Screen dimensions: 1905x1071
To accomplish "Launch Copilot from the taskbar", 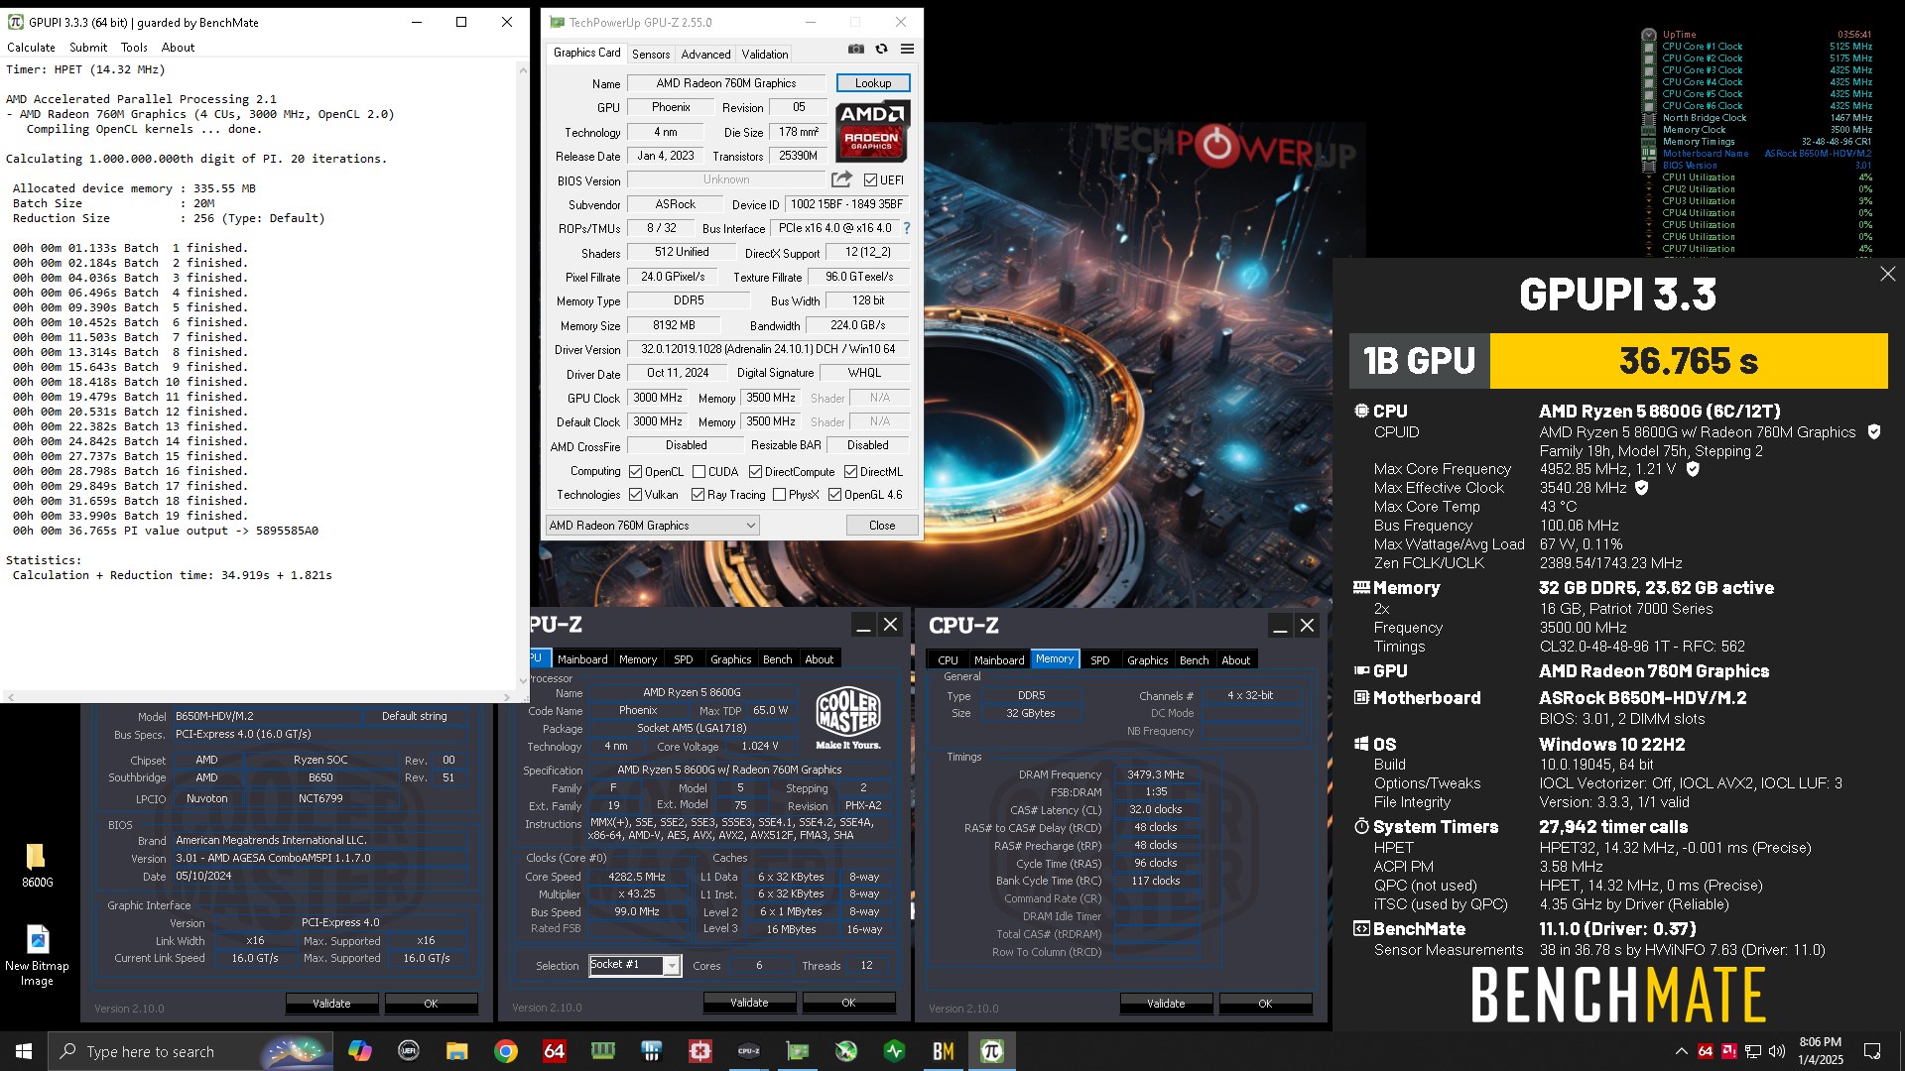I will (x=359, y=1051).
